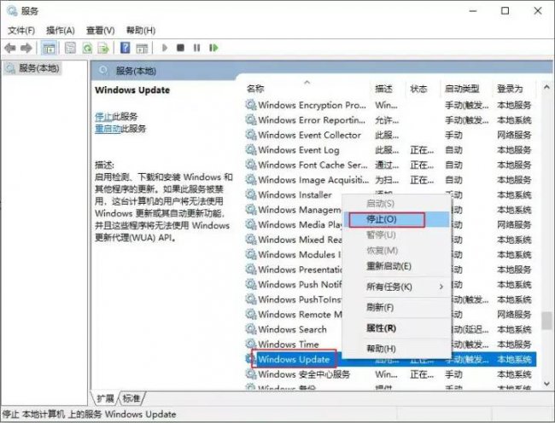Sort by the 描述 column header
Viewport: 555px width, 423px height.
tap(388, 89)
